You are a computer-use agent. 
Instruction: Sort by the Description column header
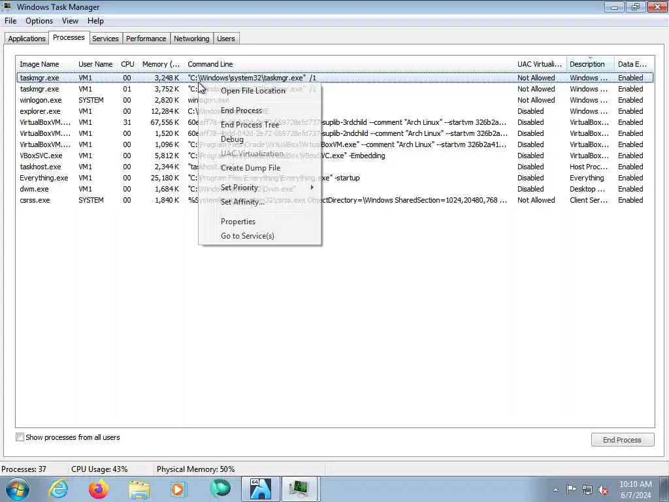point(590,64)
